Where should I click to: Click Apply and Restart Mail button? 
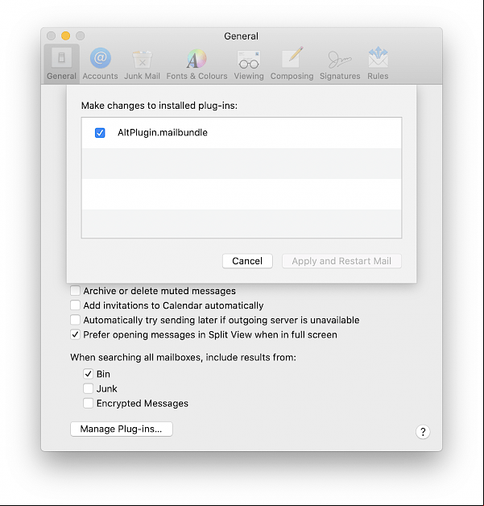341,261
